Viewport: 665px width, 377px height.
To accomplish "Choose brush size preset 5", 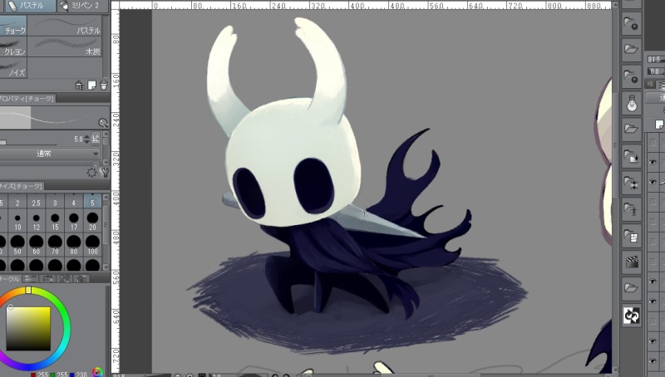I will 92,203.
